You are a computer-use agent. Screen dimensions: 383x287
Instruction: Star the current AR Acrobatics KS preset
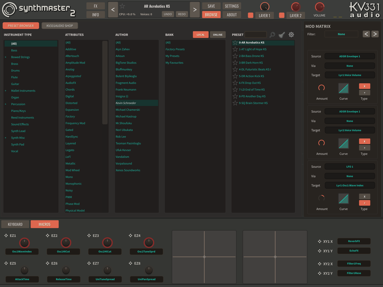coord(123,6)
